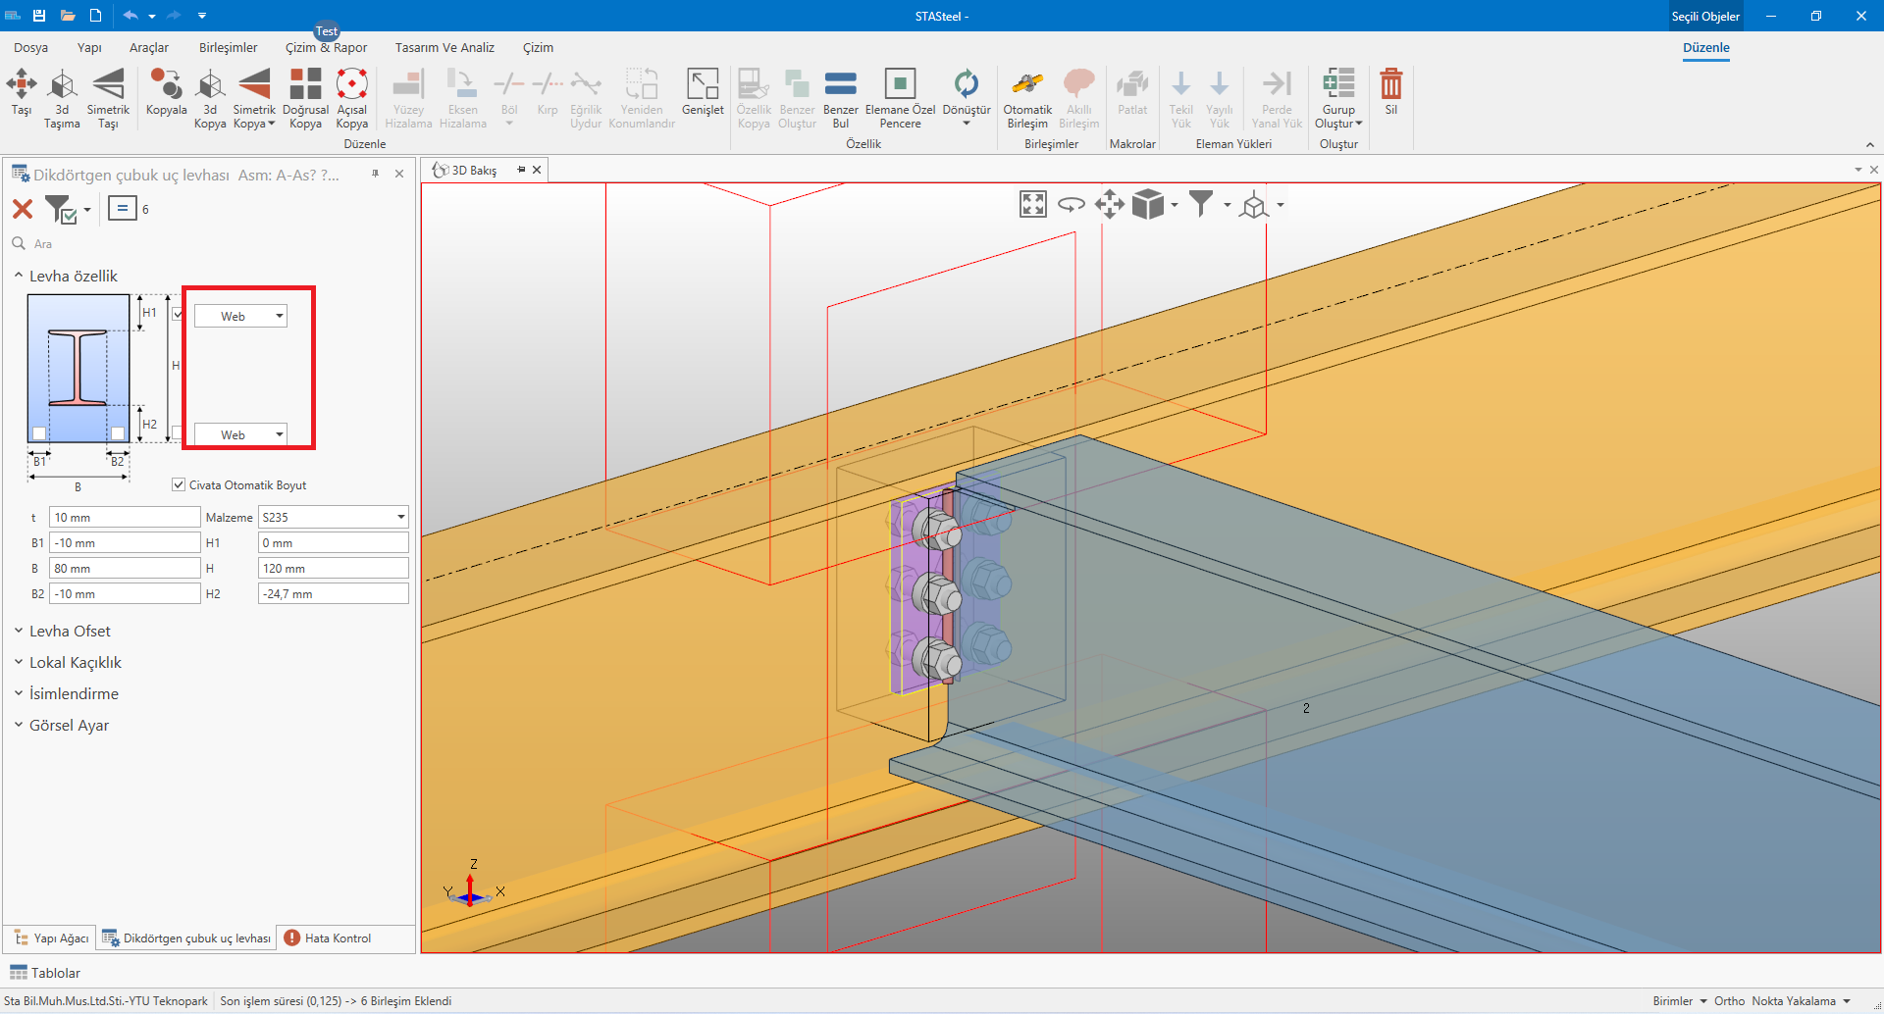Toggle the Civata Otomatik Boyut checkbox
The width and height of the screenshot is (1884, 1014).
tap(179, 484)
